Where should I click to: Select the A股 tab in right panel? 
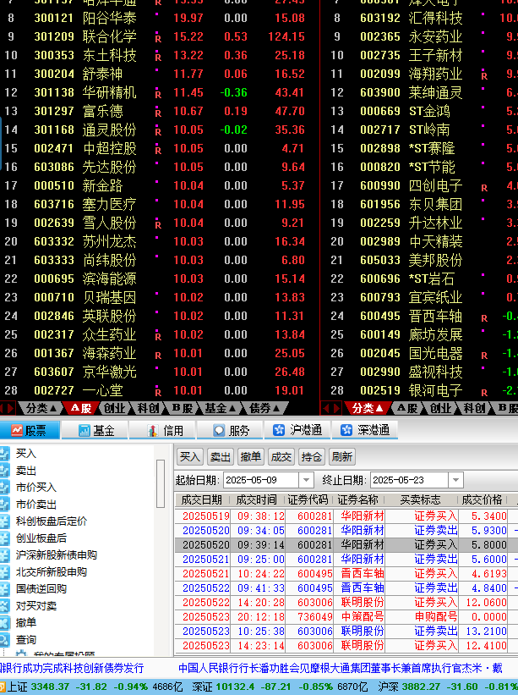point(407,408)
